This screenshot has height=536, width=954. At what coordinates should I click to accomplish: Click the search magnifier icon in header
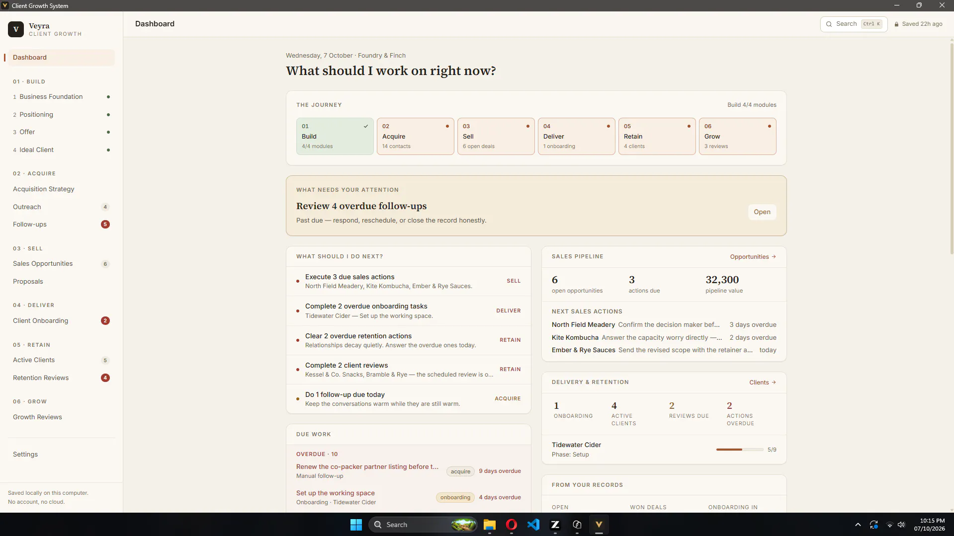tap(829, 24)
